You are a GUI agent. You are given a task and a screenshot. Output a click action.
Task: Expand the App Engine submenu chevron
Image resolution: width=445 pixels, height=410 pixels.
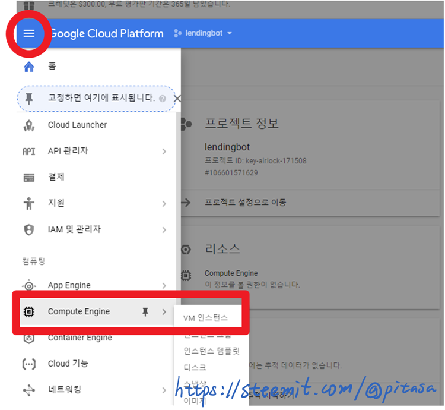[164, 286]
